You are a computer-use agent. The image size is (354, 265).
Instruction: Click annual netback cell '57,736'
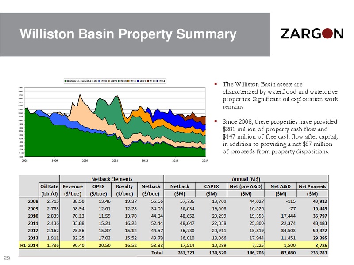coord(187,201)
